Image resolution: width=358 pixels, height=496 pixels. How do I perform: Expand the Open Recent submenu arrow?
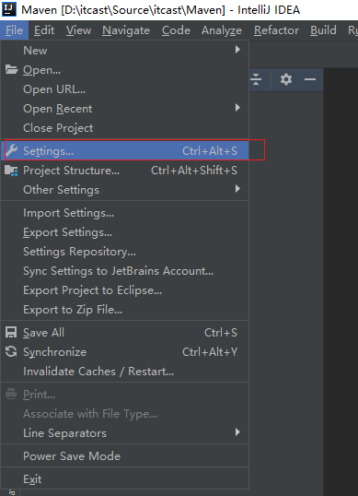237,108
